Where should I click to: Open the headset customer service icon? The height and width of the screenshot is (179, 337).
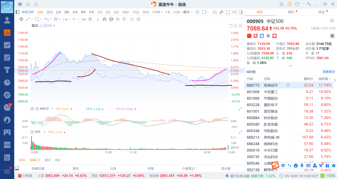(x=281, y=4)
